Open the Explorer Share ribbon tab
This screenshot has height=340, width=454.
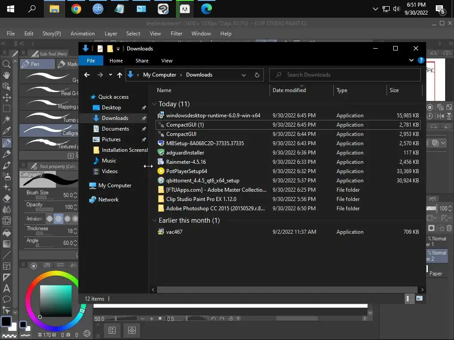142,61
